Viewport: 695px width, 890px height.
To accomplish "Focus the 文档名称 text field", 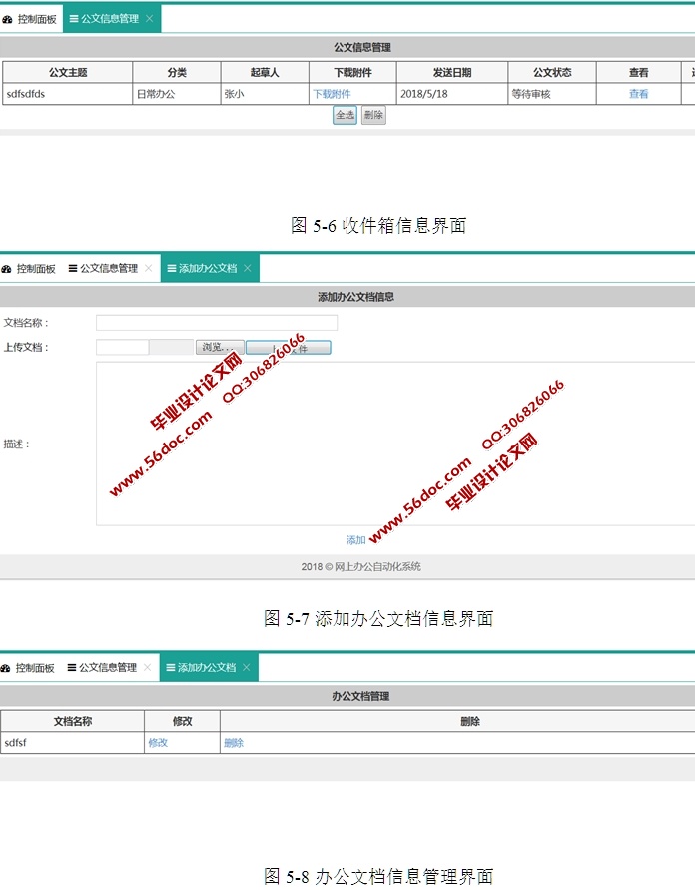I will [217, 323].
